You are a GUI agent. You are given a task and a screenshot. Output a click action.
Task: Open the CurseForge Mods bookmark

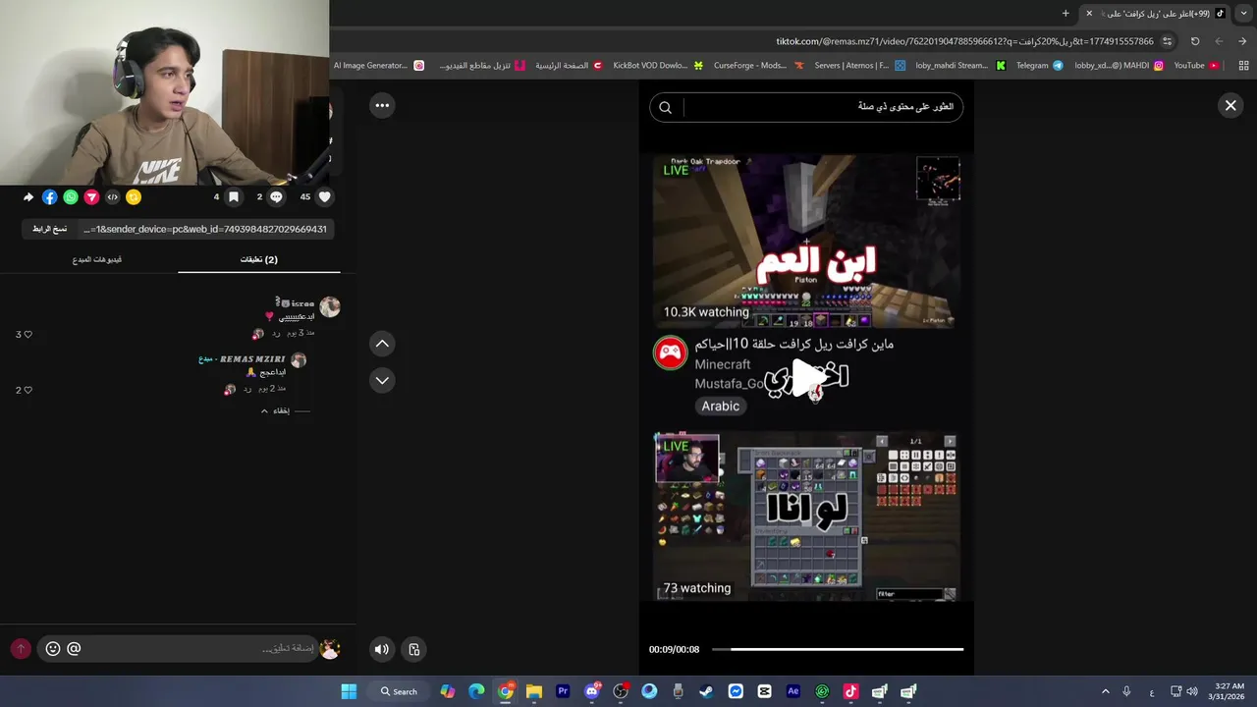(758, 66)
